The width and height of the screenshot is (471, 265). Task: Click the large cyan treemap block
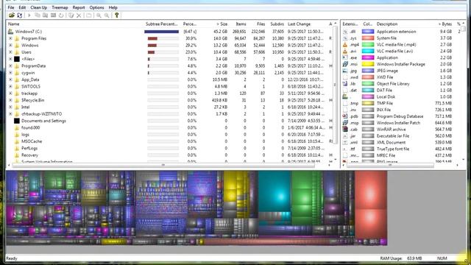coord(275,191)
